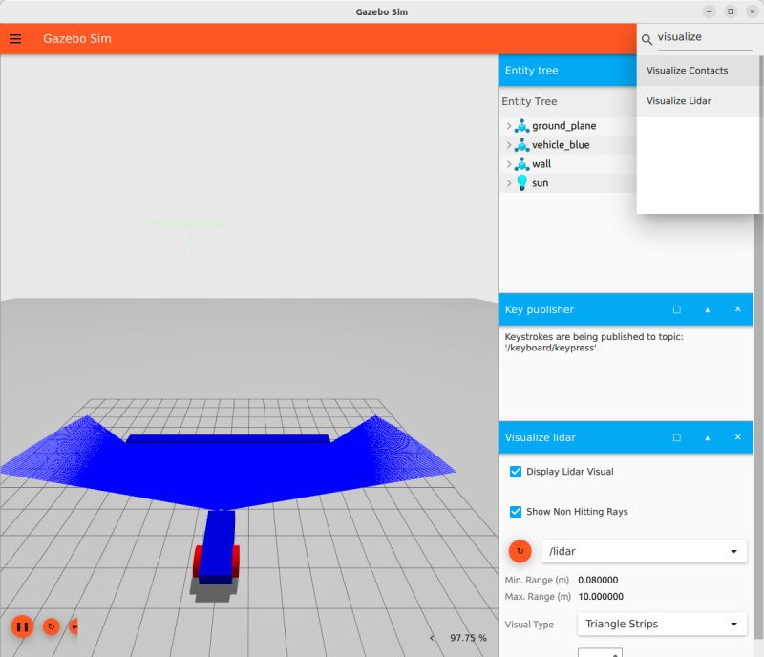This screenshot has width=764, height=657.
Task: Step the simulation forward one frame
Action: pos(74,627)
